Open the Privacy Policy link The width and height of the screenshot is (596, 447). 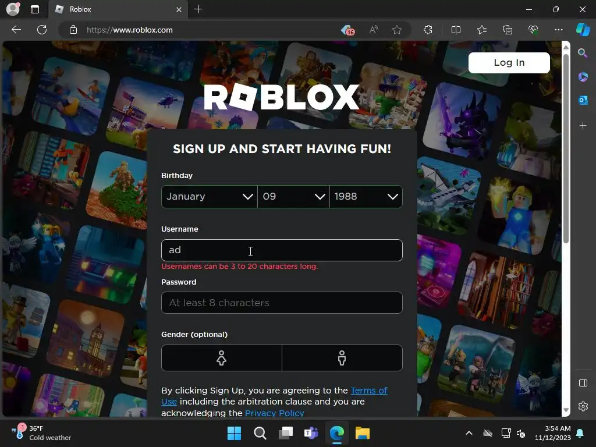tap(275, 413)
